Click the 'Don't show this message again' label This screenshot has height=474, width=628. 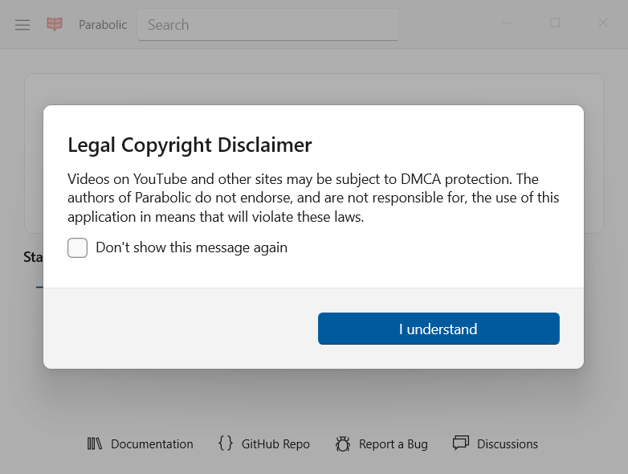191,247
